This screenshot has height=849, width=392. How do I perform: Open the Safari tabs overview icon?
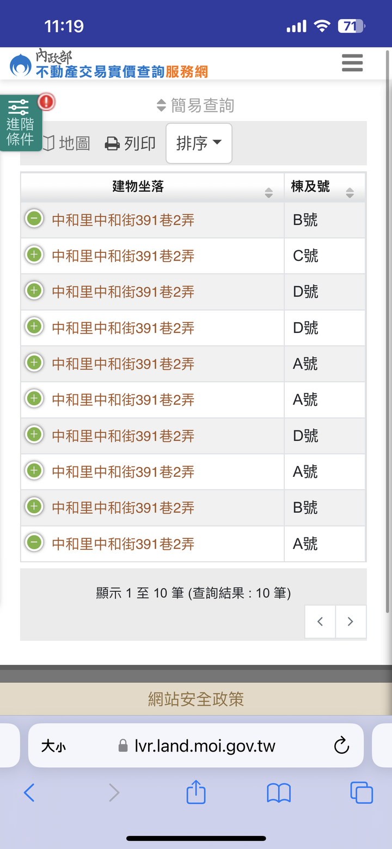[x=362, y=792]
